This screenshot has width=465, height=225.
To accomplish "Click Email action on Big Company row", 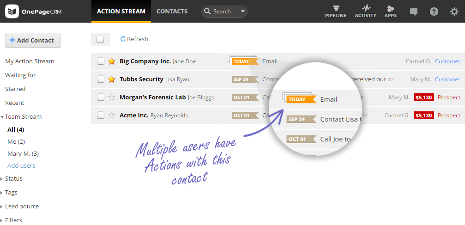I will 270,61.
